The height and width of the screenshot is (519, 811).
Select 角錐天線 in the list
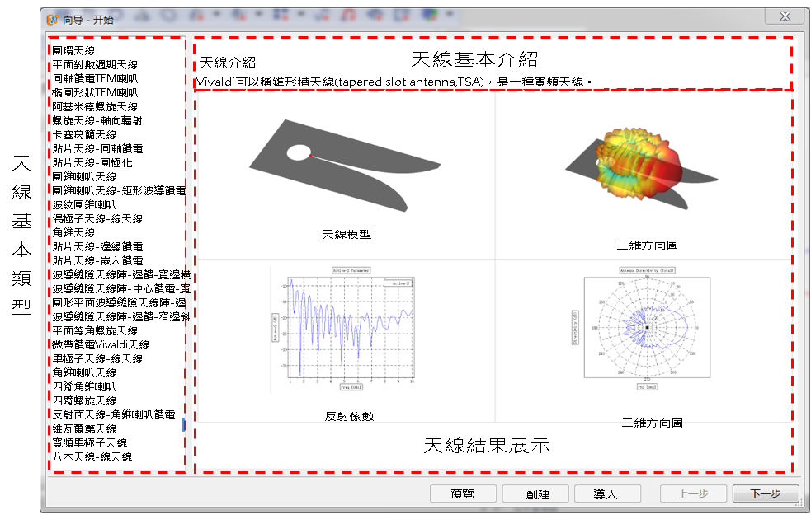pyautogui.click(x=74, y=232)
